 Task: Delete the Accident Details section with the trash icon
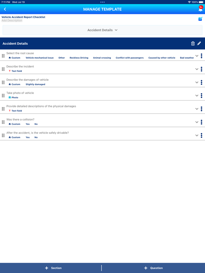pyautogui.click(x=193, y=43)
